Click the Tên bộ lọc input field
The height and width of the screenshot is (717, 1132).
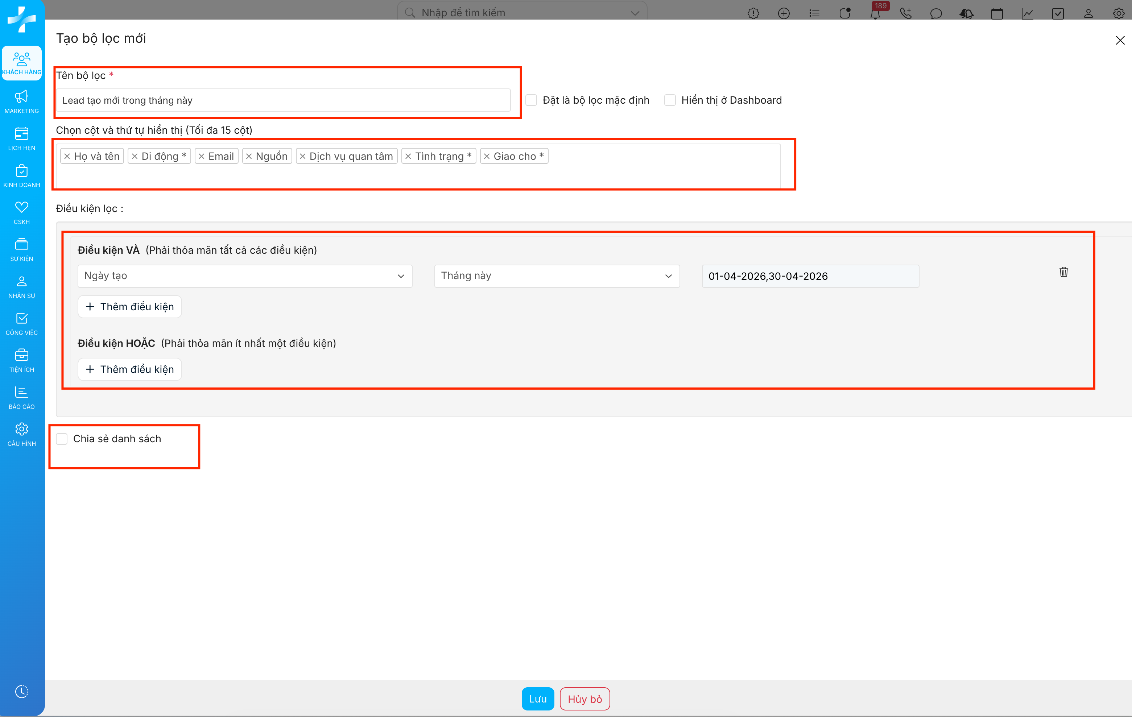[283, 100]
